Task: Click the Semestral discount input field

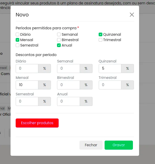Action: [27, 101]
